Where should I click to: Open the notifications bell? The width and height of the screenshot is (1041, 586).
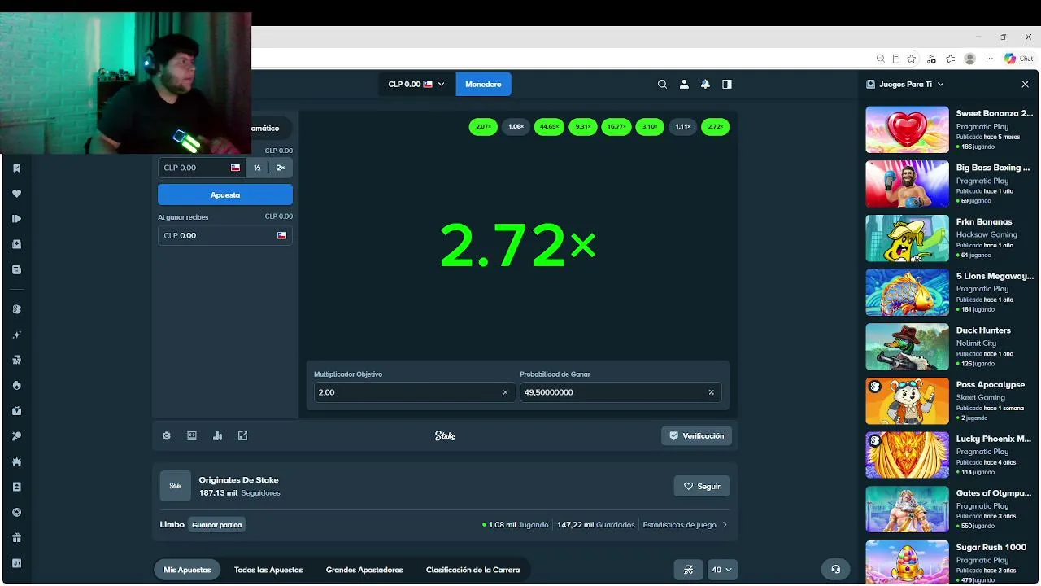tap(705, 84)
